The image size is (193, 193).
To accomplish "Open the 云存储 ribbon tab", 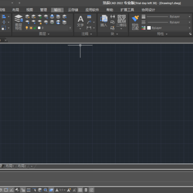I will (x=73, y=10).
